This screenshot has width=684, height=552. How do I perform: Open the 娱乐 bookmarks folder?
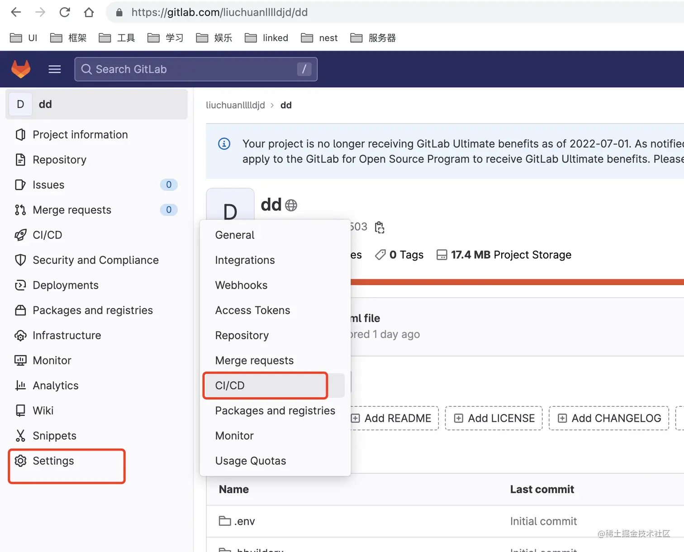pyautogui.click(x=214, y=38)
